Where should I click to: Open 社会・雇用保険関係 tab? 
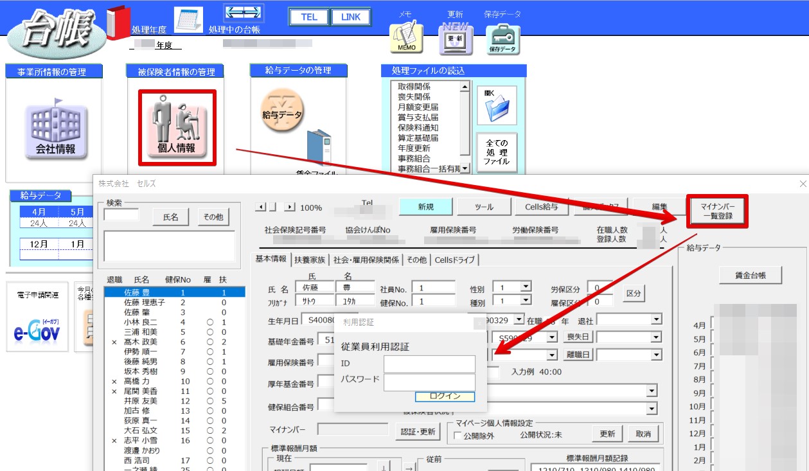(366, 260)
